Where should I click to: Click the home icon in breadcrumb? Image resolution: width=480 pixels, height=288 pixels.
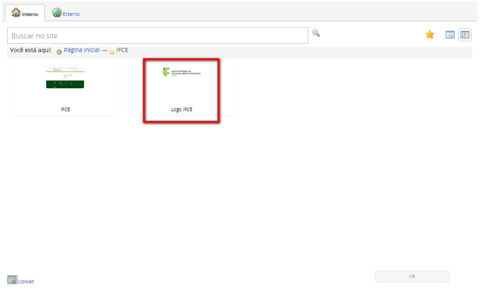(59, 51)
